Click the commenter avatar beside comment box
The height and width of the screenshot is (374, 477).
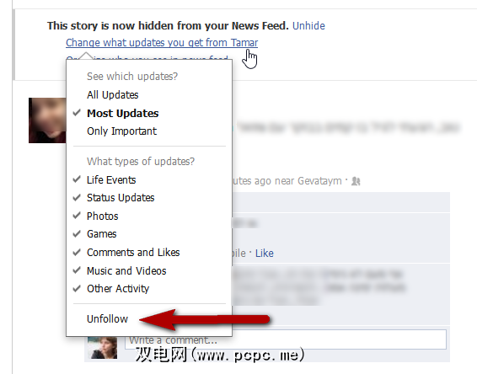click(x=102, y=348)
